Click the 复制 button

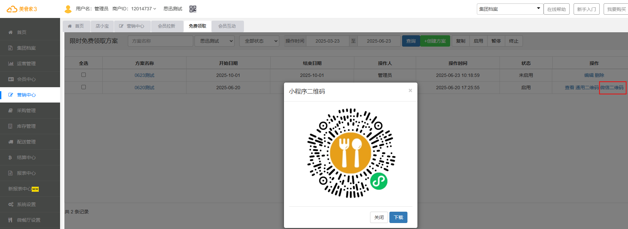pyautogui.click(x=461, y=41)
